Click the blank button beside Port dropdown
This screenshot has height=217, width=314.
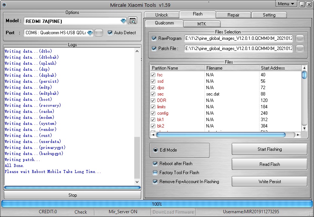click(99, 33)
